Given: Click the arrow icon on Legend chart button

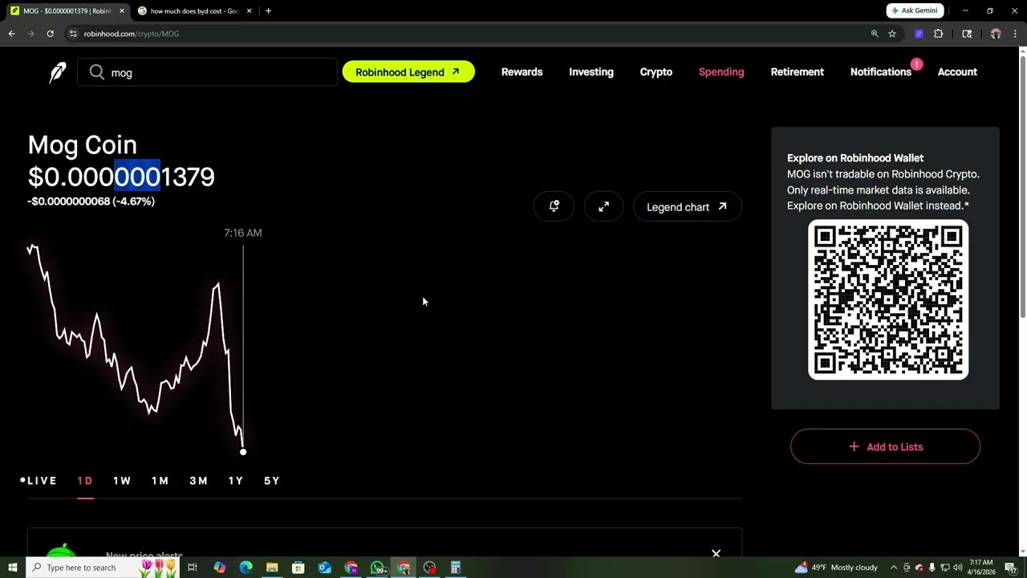Looking at the screenshot, I should click(722, 206).
